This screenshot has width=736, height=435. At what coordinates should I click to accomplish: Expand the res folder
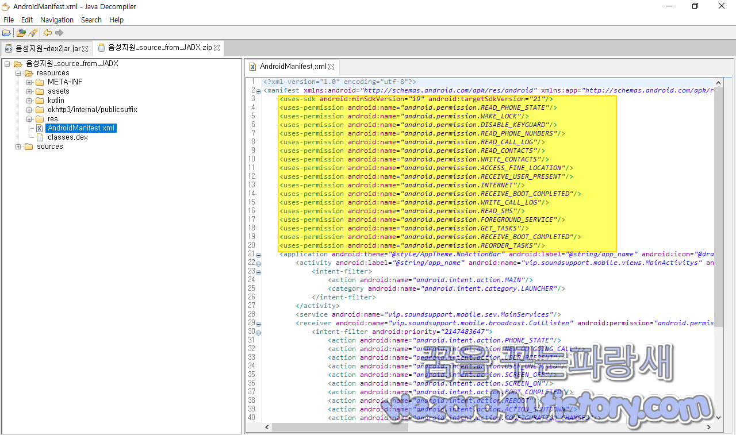coord(29,119)
